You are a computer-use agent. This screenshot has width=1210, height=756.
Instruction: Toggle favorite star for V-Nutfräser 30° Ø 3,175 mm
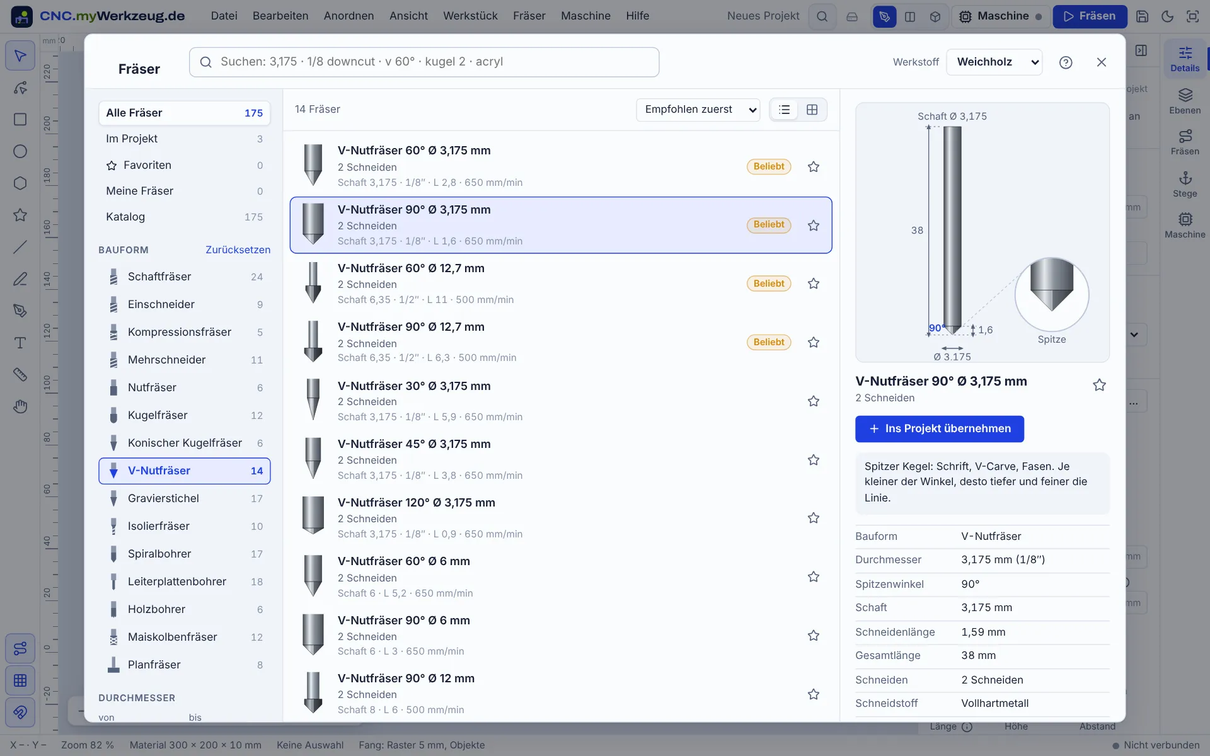[x=814, y=401]
